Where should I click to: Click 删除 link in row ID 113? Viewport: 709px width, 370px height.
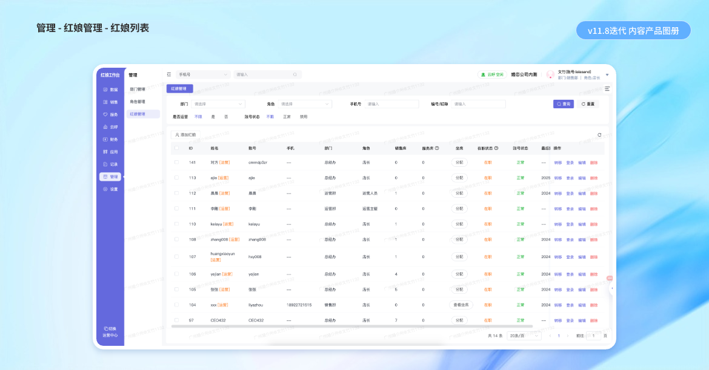[x=594, y=178]
